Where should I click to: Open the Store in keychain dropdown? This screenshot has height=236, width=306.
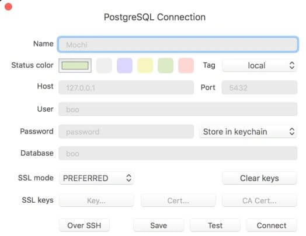click(248, 132)
